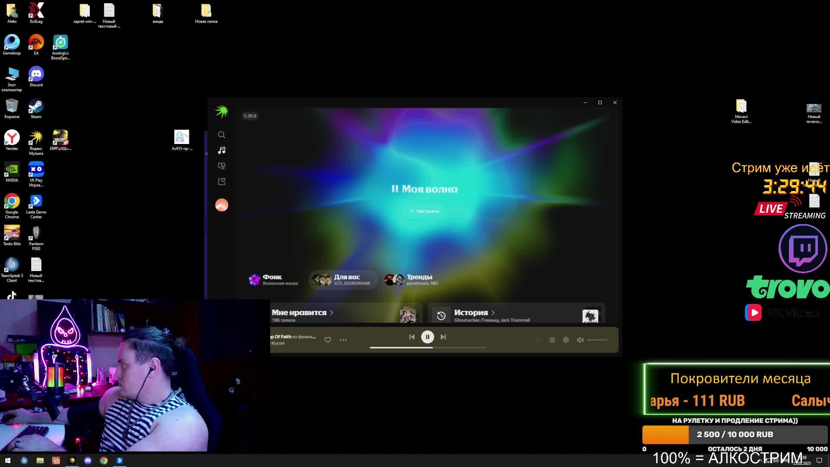Click the Настроить button under Моя волна
830x467 pixels.
[x=425, y=211]
